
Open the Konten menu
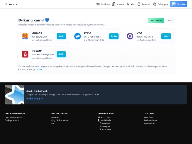[x=118, y=4]
